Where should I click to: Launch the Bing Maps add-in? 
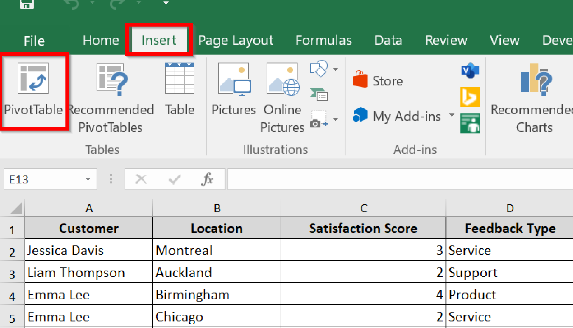(x=470, y=97)
